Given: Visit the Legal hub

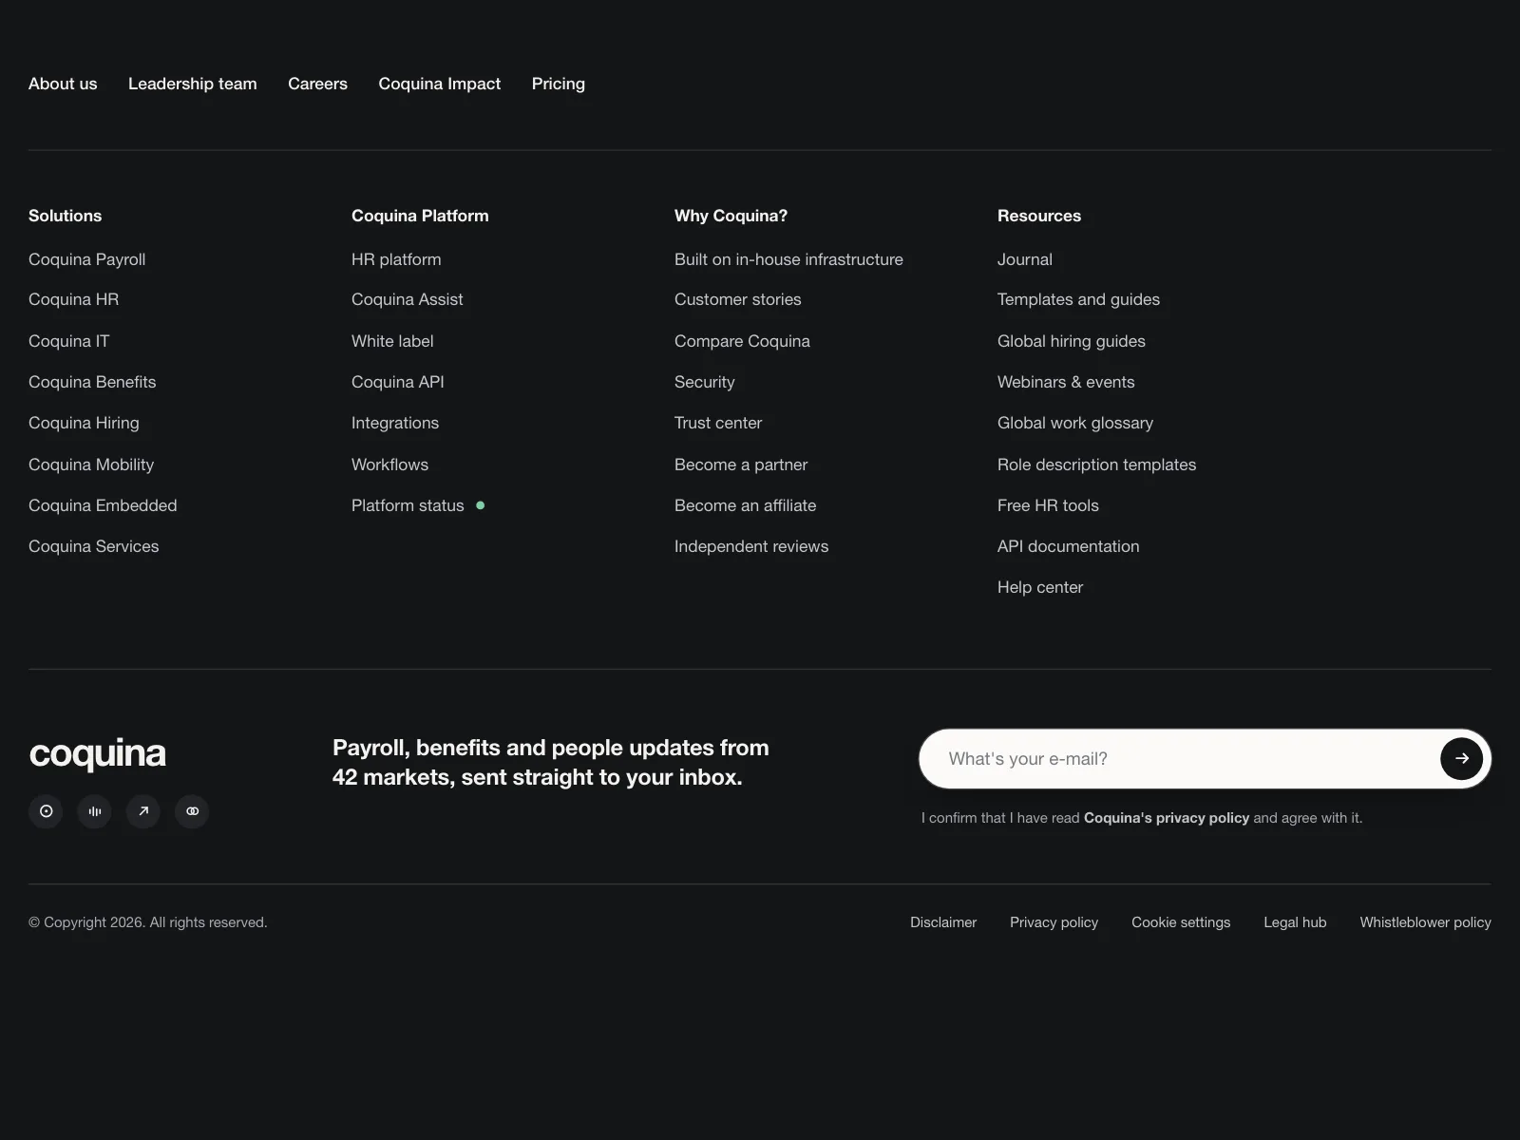Looking at the screenshot, I should [x=1295, y=922].
